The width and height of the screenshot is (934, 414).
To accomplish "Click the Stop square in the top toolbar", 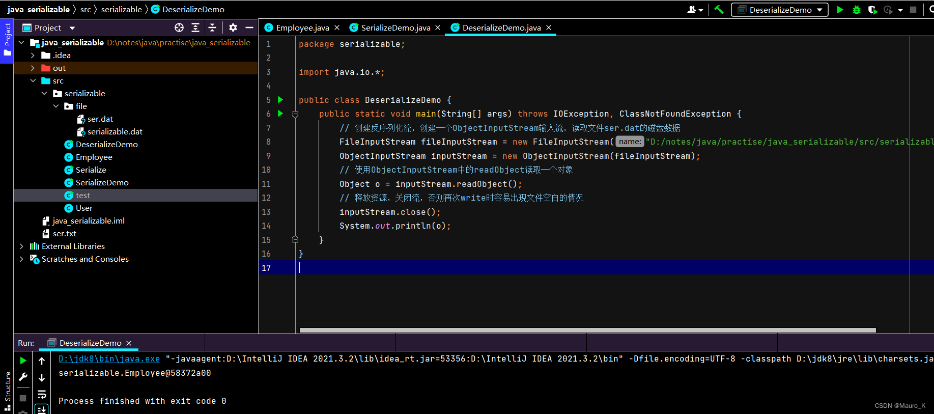I will 913,9.
